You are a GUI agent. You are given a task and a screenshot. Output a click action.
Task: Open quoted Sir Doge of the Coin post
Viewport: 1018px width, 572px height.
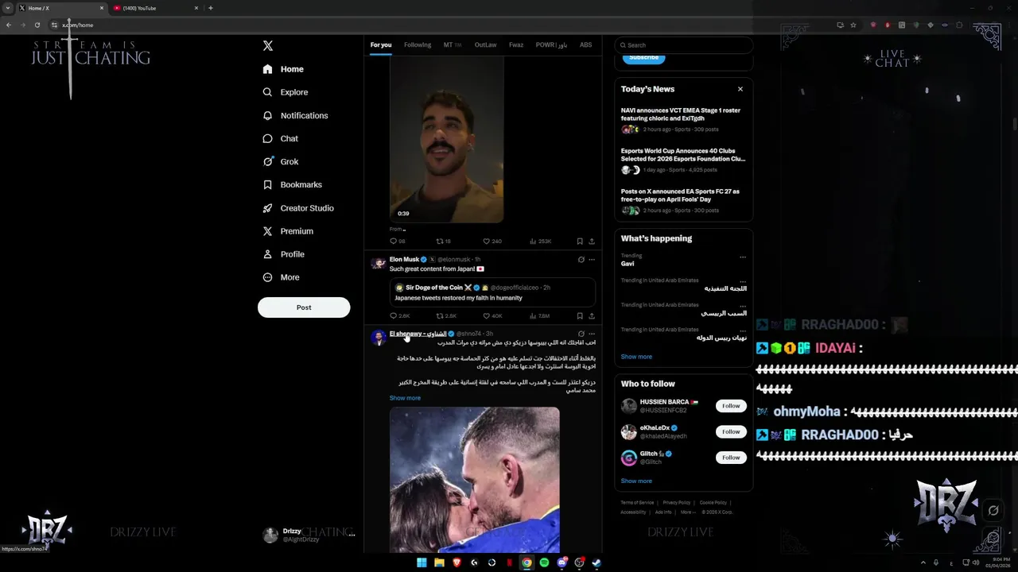pyautogui.click(x=492, y=292)
